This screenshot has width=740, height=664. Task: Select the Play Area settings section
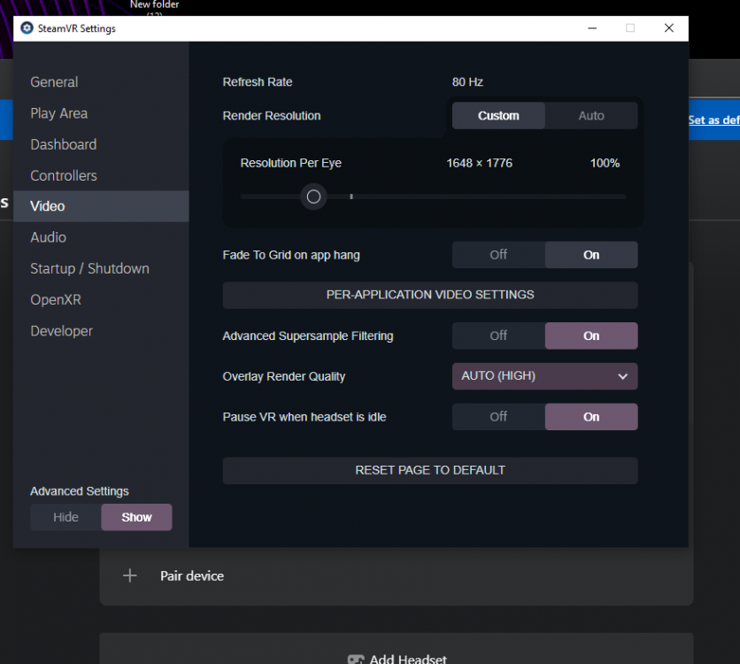[58, 113]
